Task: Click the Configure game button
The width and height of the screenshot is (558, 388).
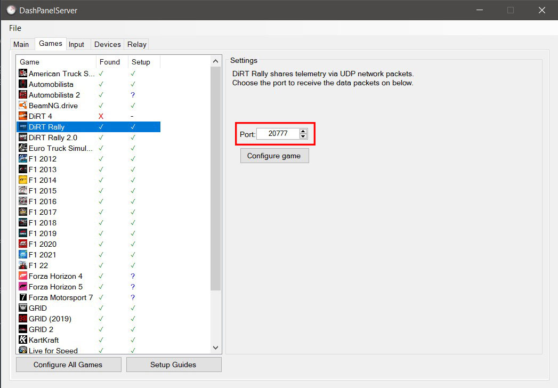Action: pos(274,156)
